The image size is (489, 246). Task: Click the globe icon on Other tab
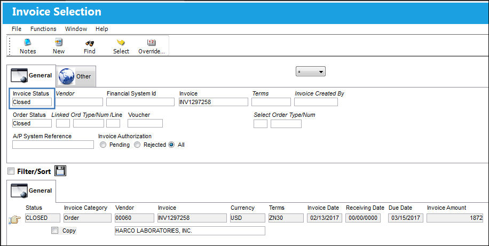click(66, 76)
